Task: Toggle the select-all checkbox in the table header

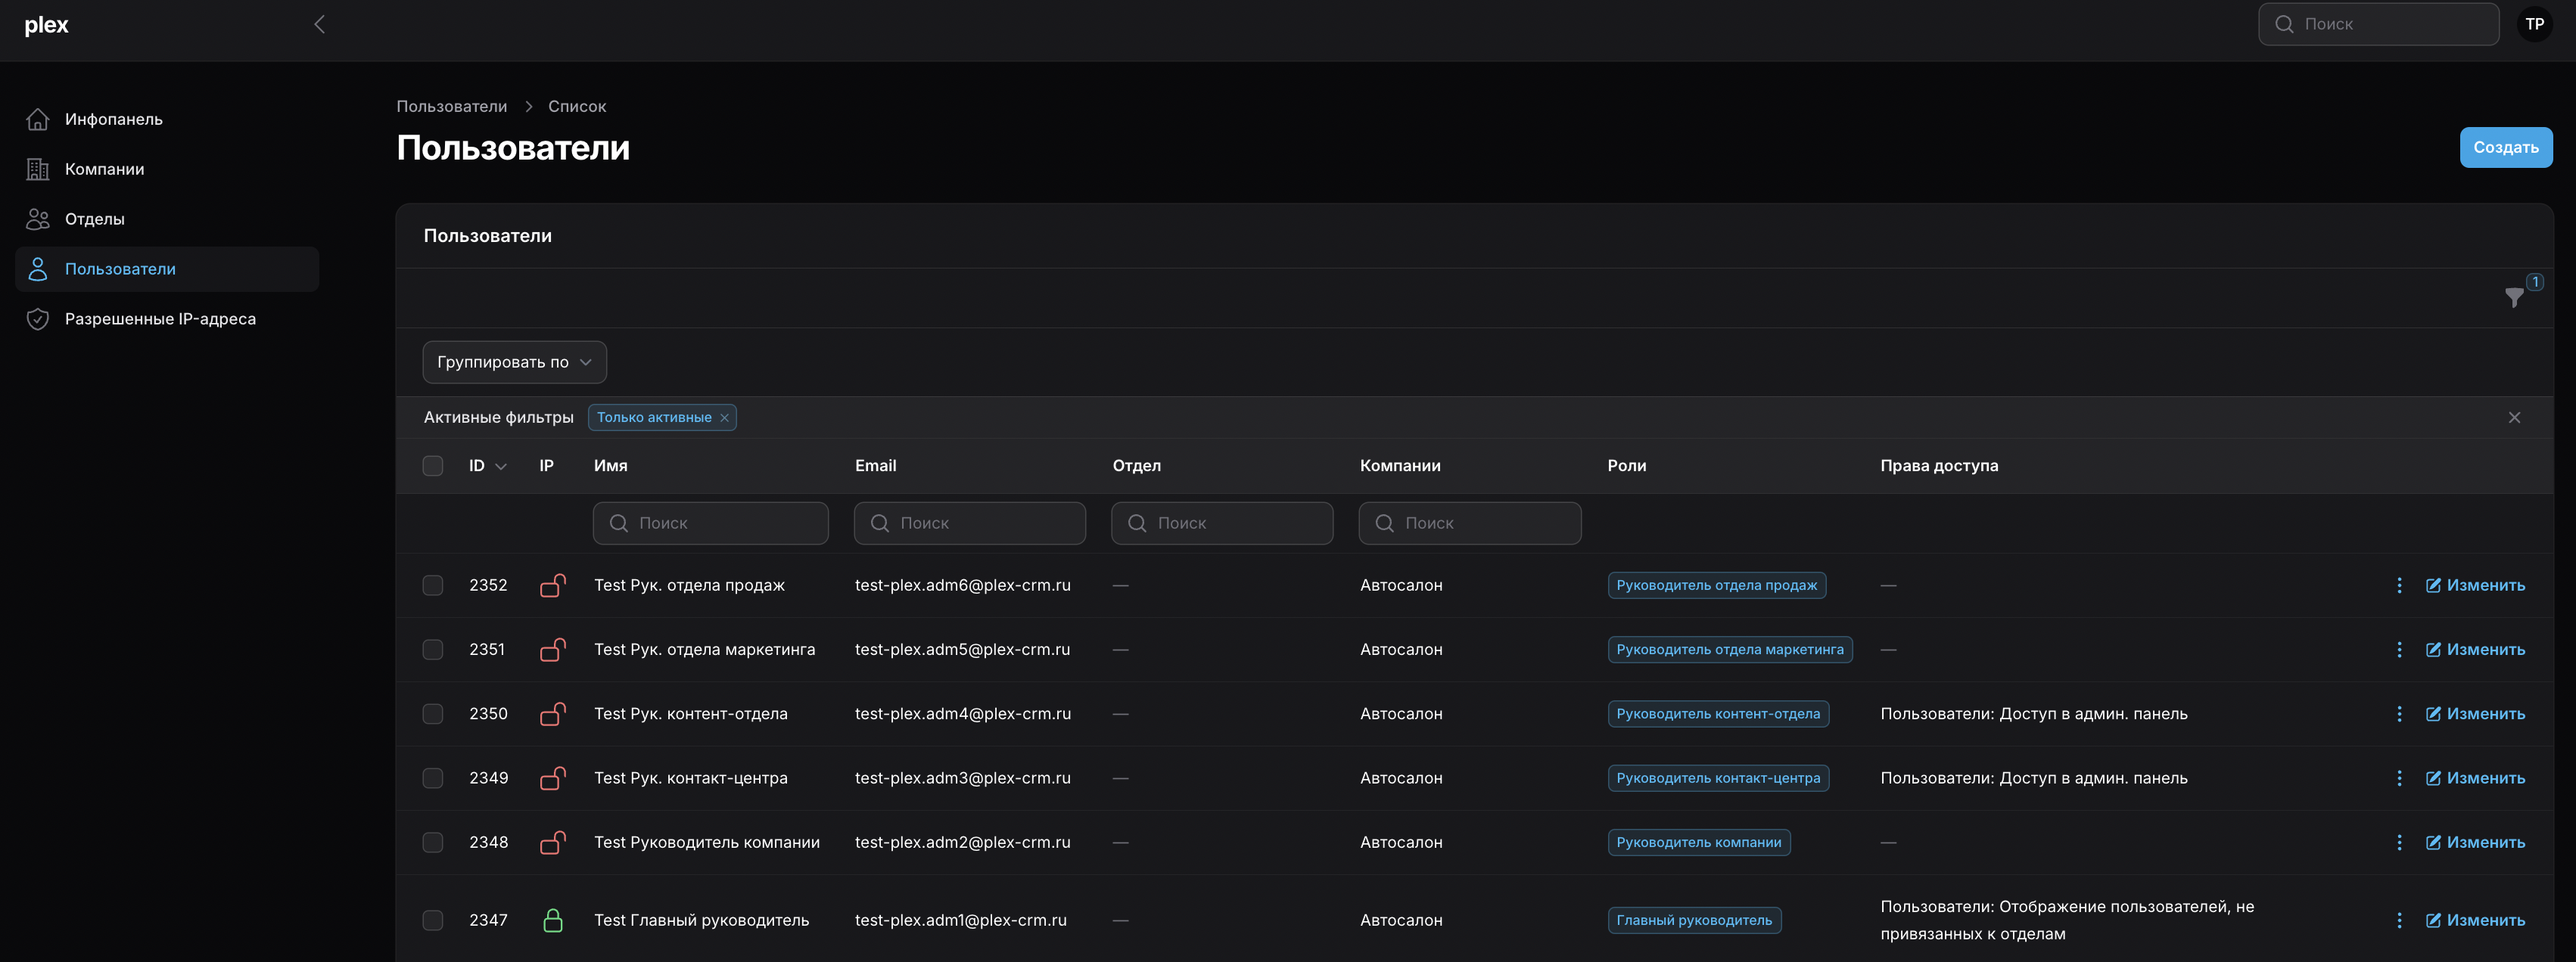Action: [433, 466]
